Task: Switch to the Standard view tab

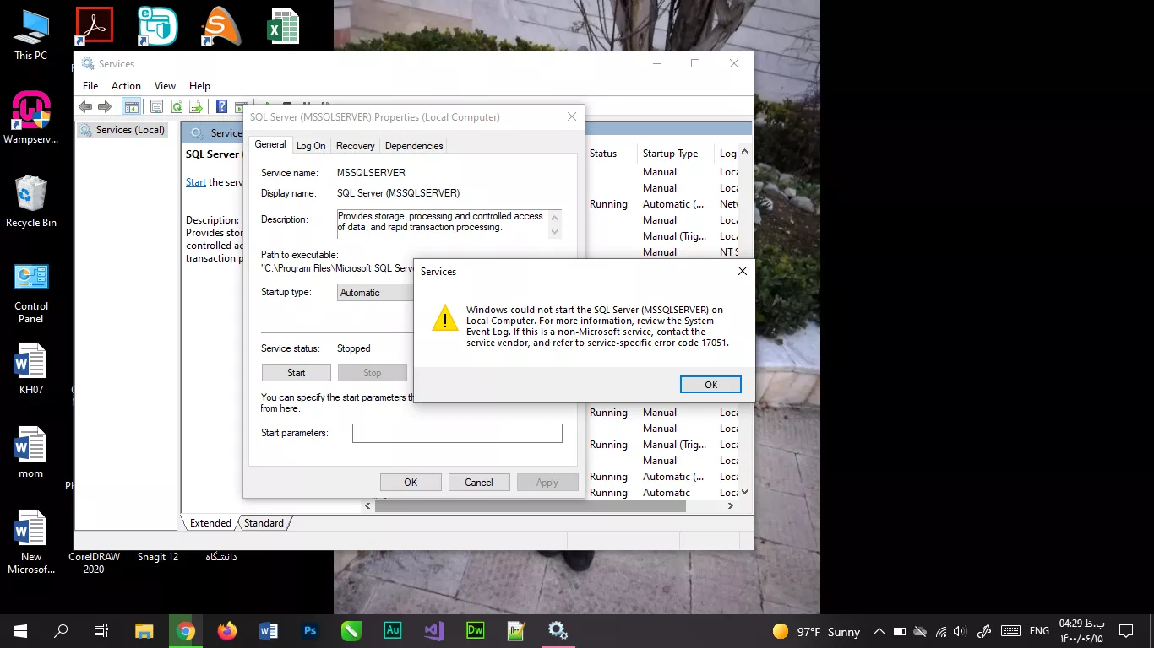Action: click(264, 523)
